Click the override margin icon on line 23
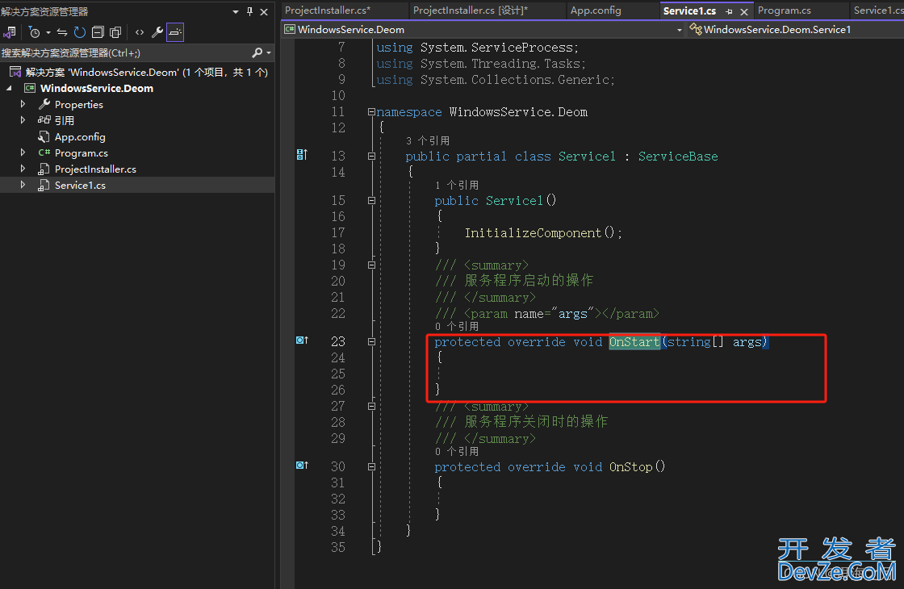The width and height of the screenshot is (904, 589). pyautogui.click(x=302, y=340)
